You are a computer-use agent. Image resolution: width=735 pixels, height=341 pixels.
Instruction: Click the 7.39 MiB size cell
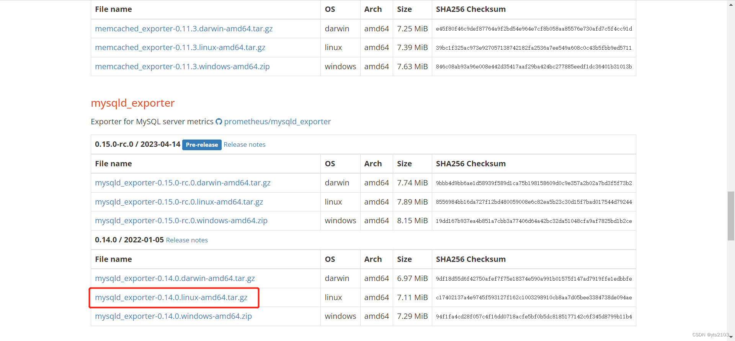click(412, 47)
